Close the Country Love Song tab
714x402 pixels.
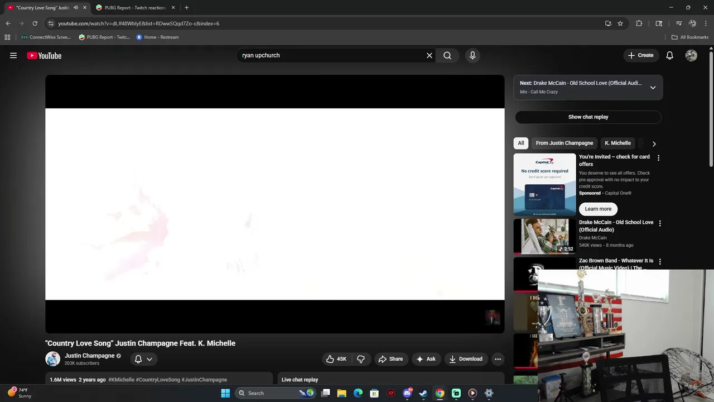click(85, 8)
